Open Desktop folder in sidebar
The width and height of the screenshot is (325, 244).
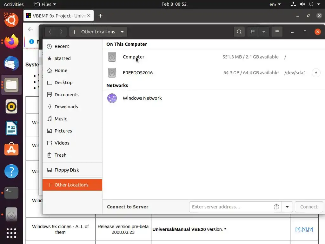(72, 83)
